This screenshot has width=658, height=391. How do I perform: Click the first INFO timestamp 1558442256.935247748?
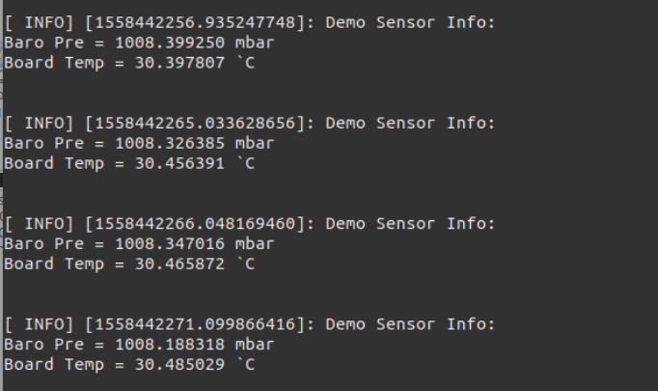coord(196,22)
